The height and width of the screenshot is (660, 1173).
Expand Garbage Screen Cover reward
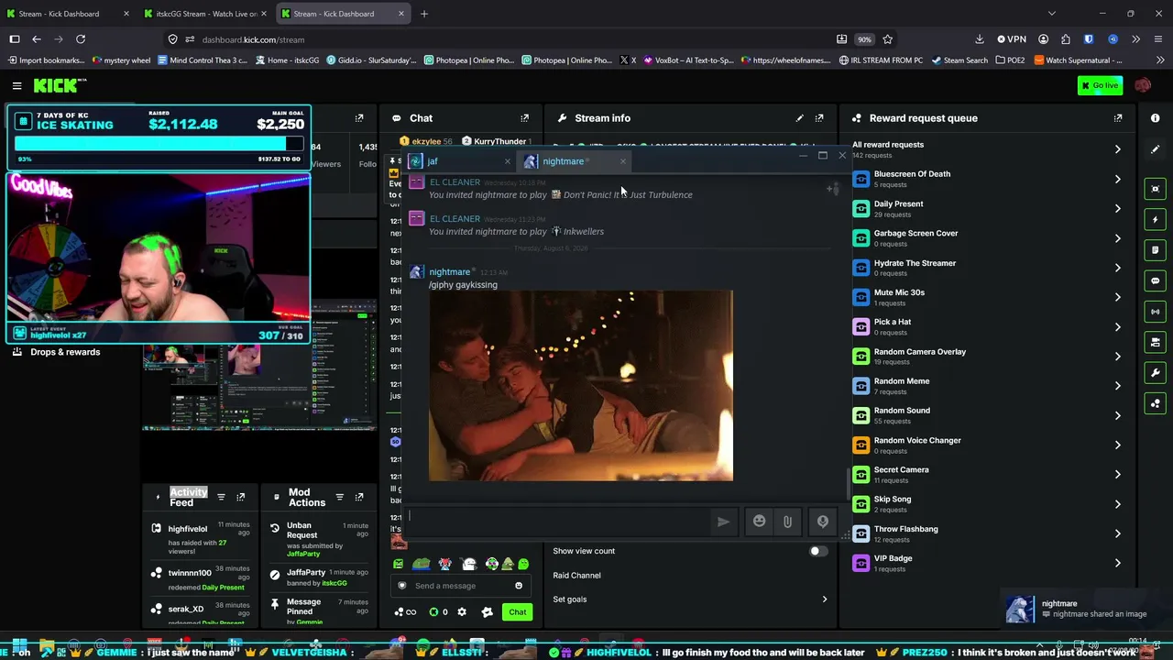pyautogui.click(x=1117, y=238)
